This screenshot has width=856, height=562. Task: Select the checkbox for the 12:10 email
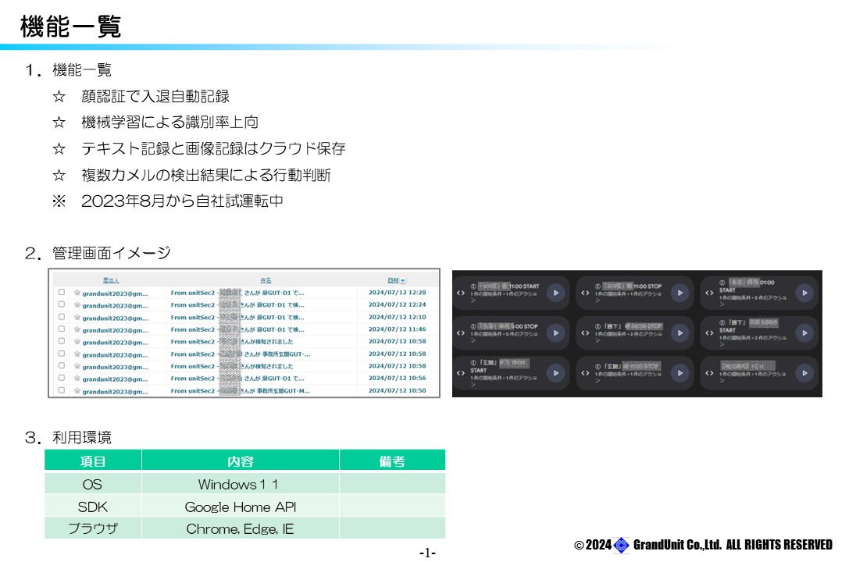62,318
